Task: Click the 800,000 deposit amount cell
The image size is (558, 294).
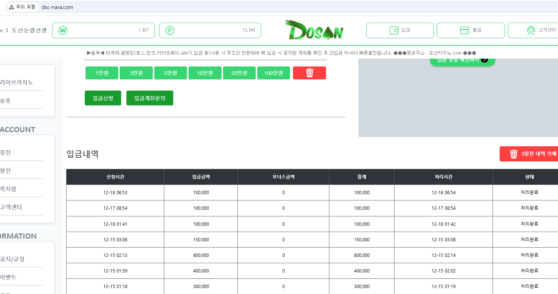Action: pyautogui.click(x=201, y=255)
